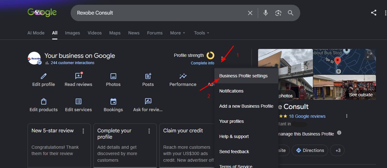The image size is (387, 168).
Task: Click the red map pin marker
Action: point(338,61)
